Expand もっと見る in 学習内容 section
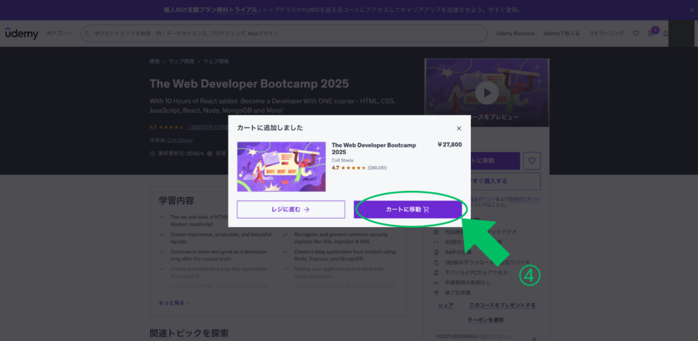698x341 pixels. click(174, 303)
